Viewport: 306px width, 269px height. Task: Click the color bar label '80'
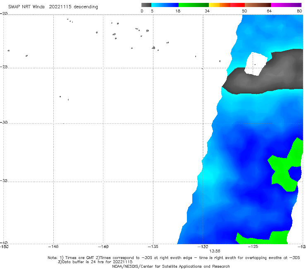tap(299, 11)
